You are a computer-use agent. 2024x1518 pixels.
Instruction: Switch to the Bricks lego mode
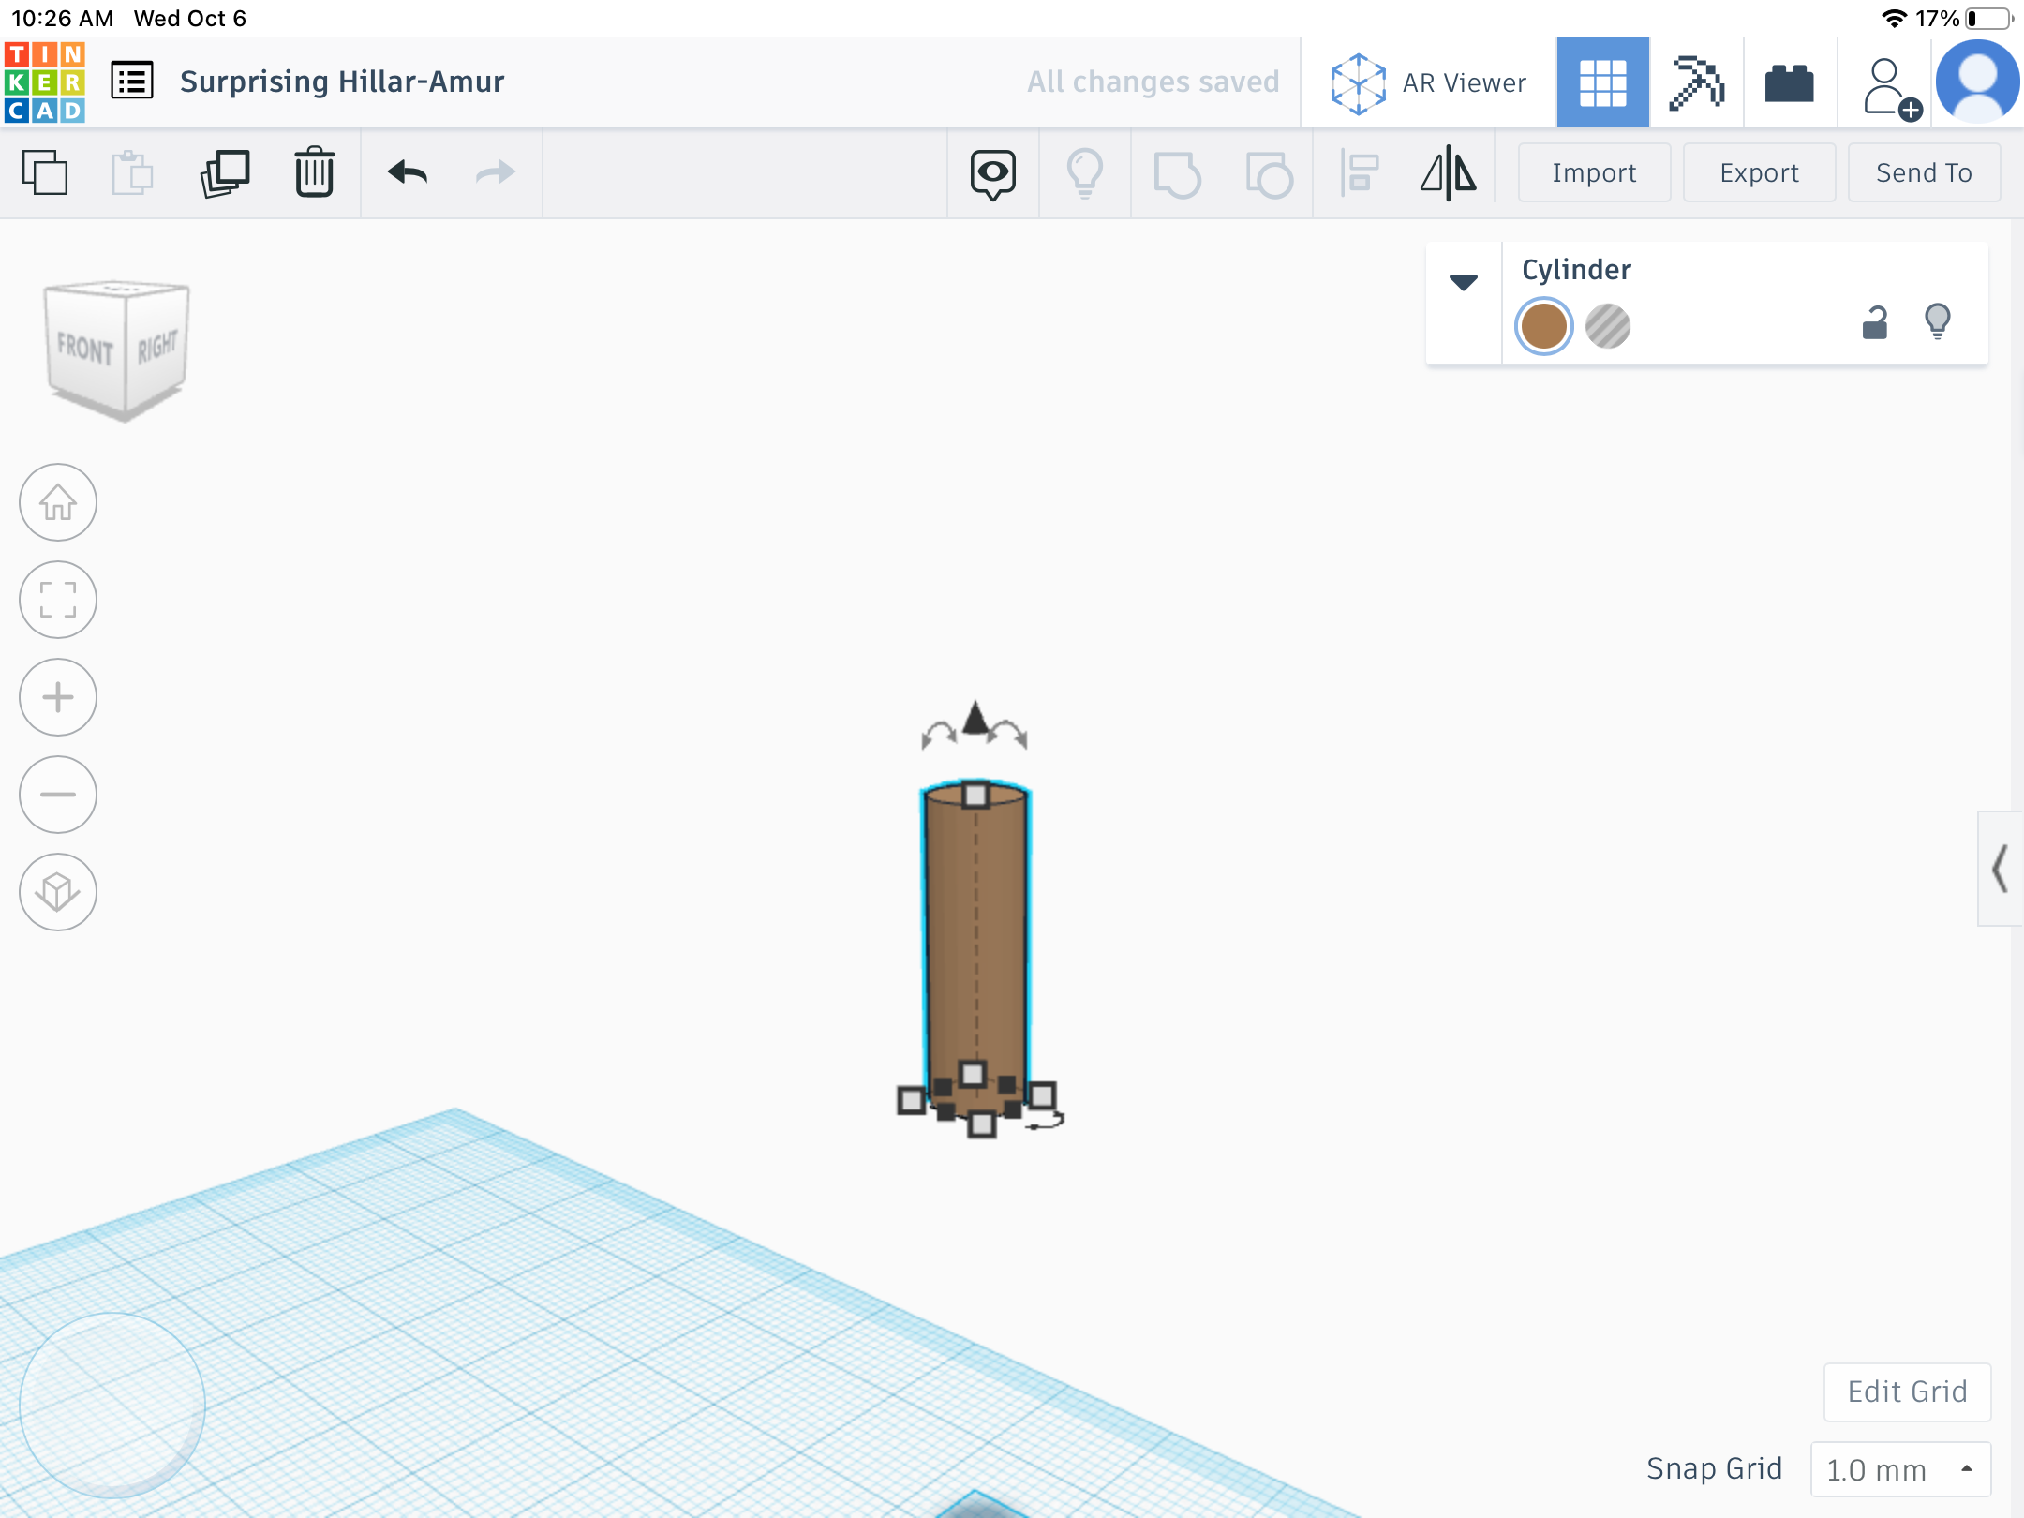[x=1789, y=82]
